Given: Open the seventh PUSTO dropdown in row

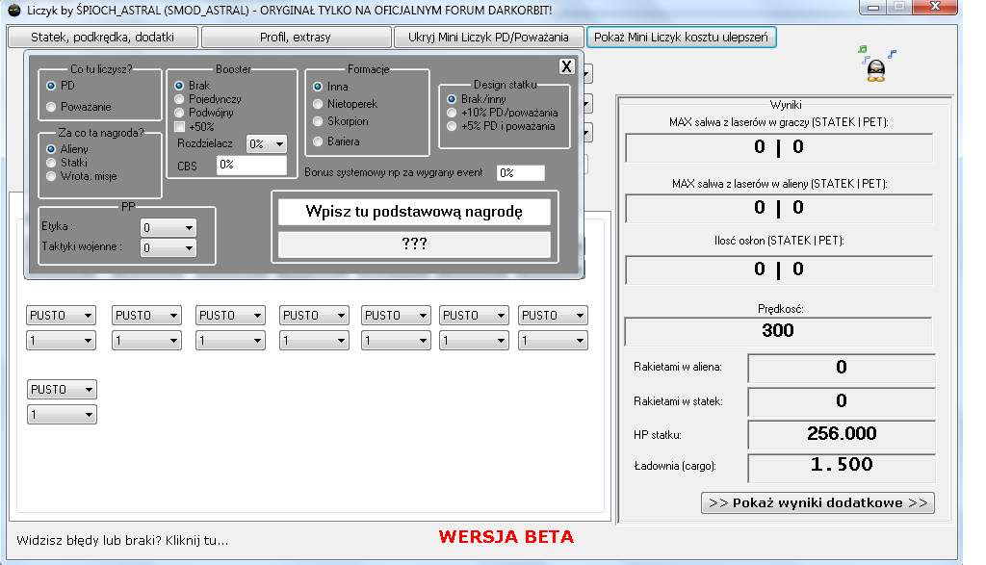Looking at the screenshot, I should pos(553,316).
